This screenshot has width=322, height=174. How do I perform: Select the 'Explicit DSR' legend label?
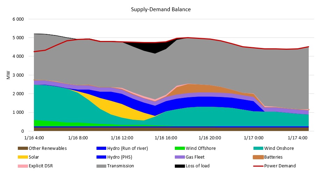(x=41, y=166)
